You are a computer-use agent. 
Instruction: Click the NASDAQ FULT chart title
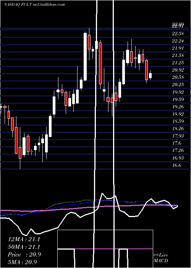34,5
